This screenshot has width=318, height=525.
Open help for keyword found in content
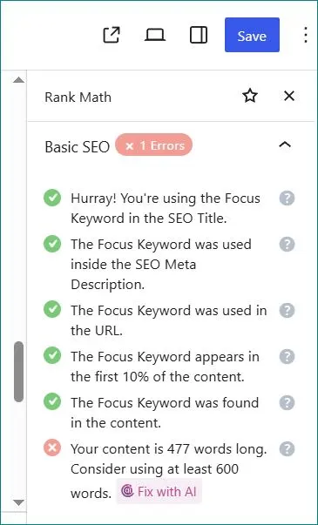coord(287,402)
